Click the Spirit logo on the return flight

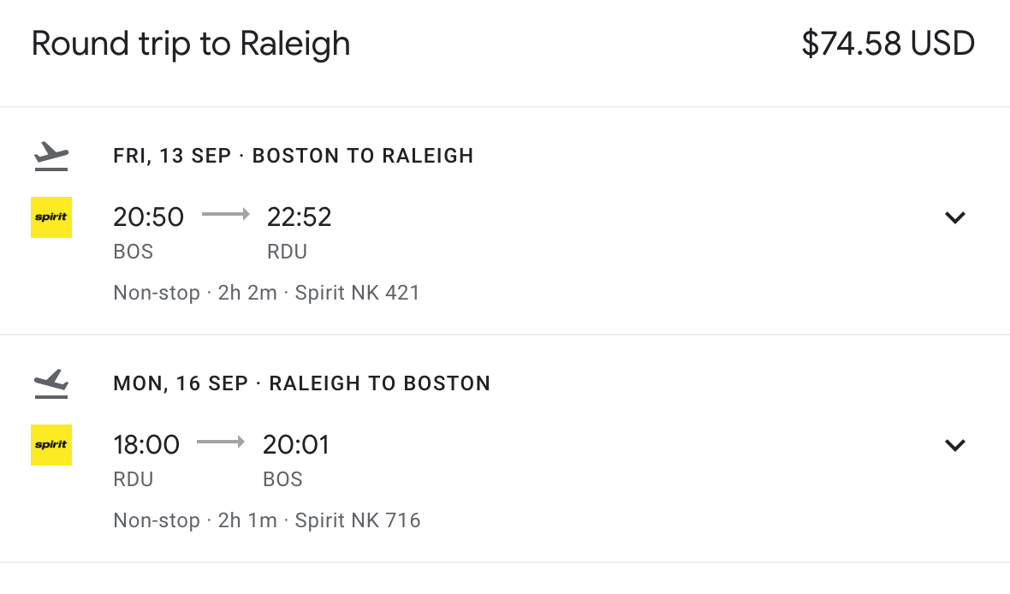(x=51, y=445)
